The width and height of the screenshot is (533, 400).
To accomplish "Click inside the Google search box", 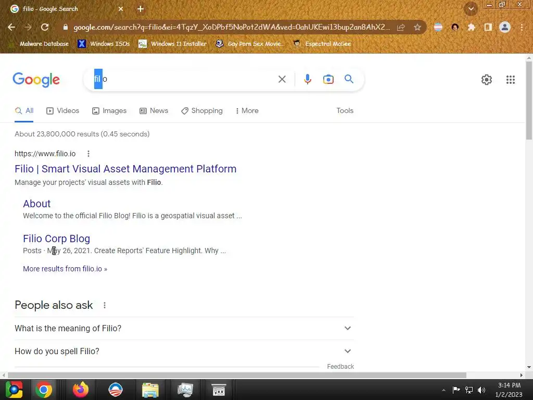I will point(184,79).
